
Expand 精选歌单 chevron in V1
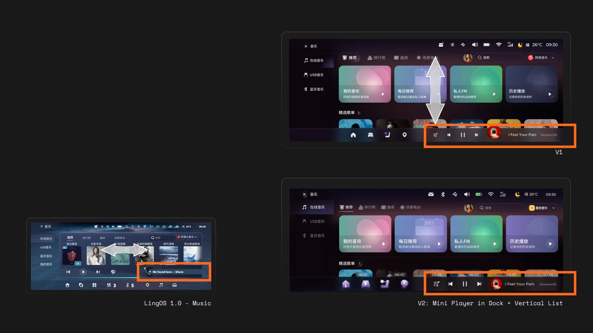tap(359, 113)
